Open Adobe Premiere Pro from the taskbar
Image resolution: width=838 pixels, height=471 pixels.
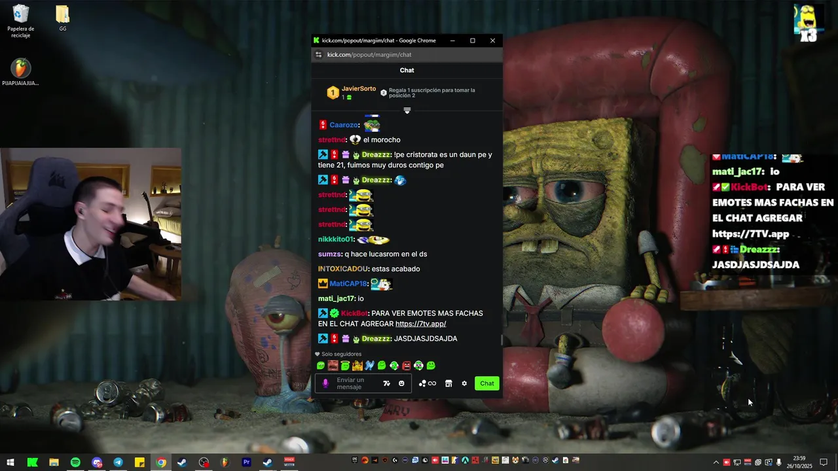click(246, 462)
